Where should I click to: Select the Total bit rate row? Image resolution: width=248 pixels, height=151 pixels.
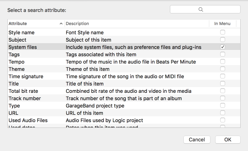point(124,91)
